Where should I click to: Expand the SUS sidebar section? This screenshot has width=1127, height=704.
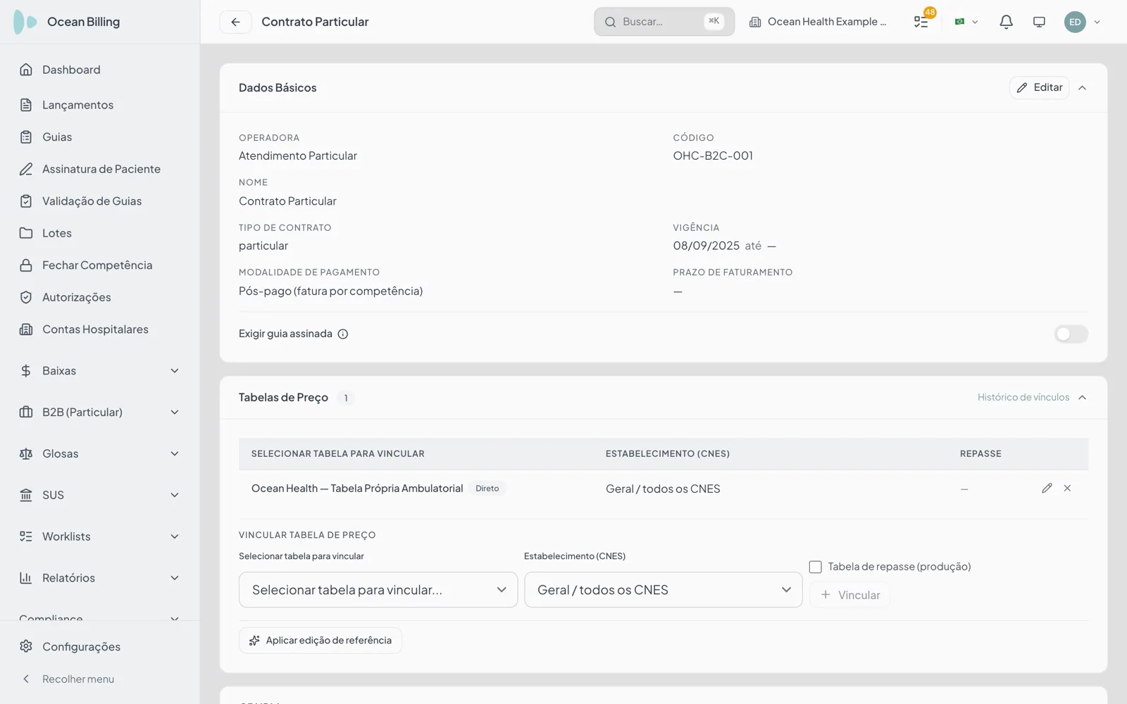[99, 495]
